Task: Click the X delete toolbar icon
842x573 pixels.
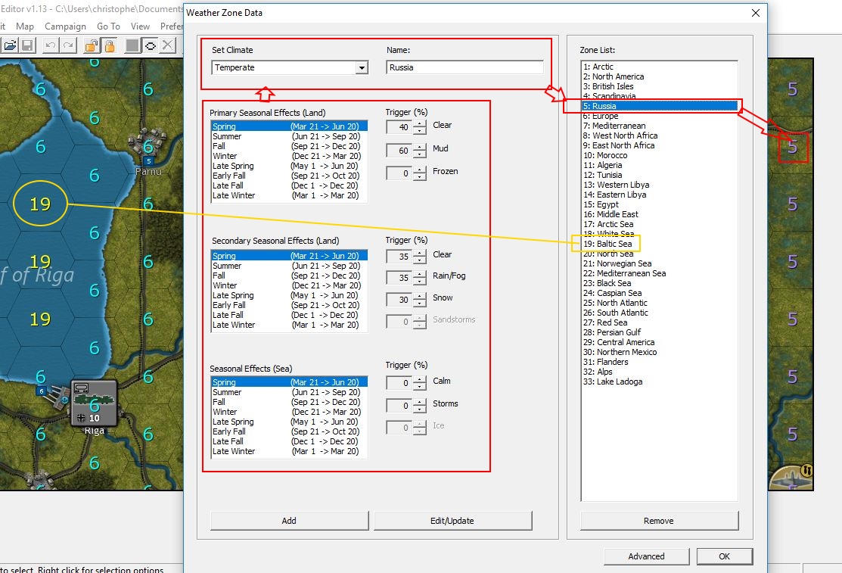Action: tap(168, 45)
